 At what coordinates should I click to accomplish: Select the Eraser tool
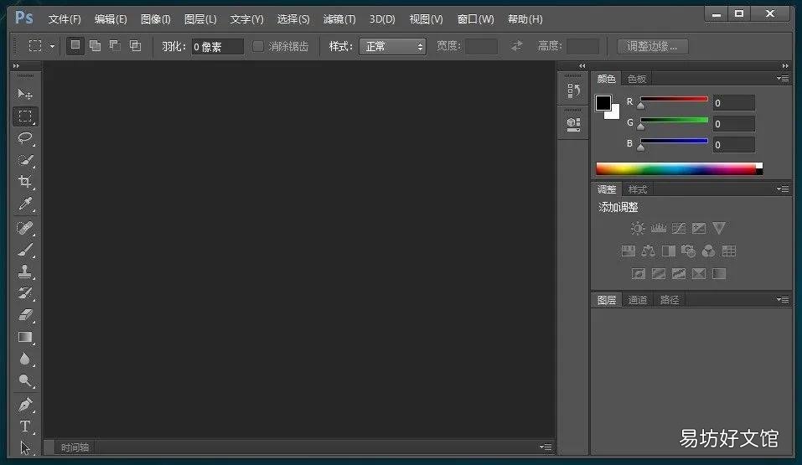(24, 315)
